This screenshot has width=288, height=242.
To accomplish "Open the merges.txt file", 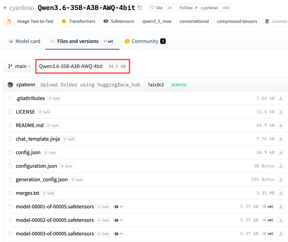I will tap(27, 193).
